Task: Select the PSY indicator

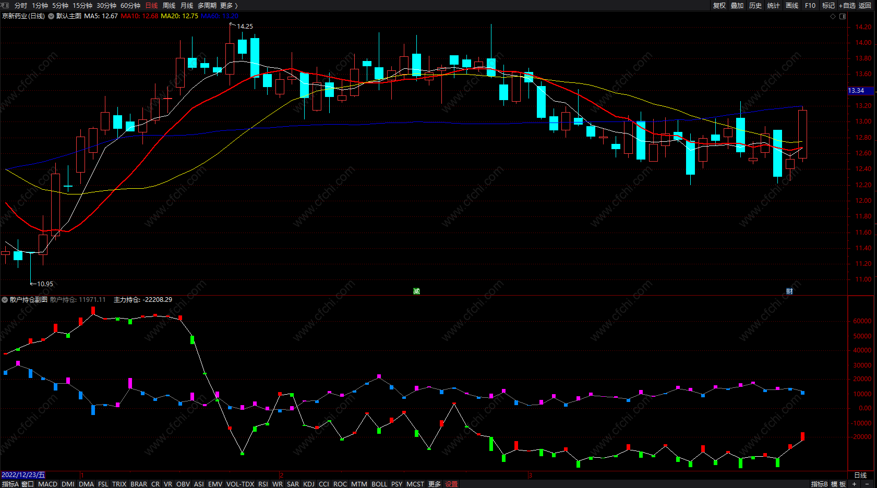Action: tap(397, 484)
